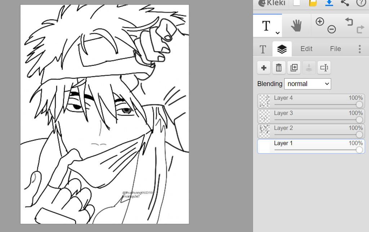Switch to the Layers tab
Image resolution: width=369 pixels, height=232 pixels.
282,49
